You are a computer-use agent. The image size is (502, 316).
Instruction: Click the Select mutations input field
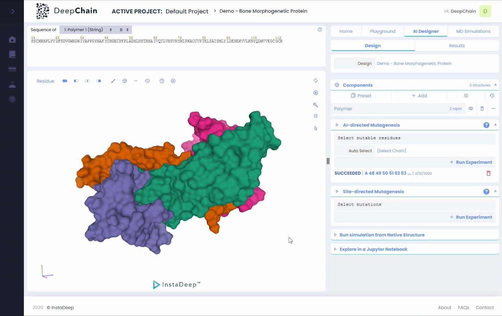[x=414, y=204]
